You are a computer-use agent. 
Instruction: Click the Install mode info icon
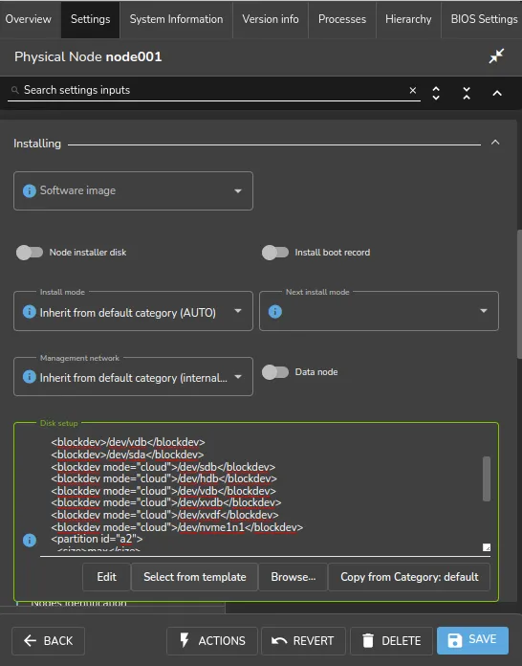pos(30,312)
